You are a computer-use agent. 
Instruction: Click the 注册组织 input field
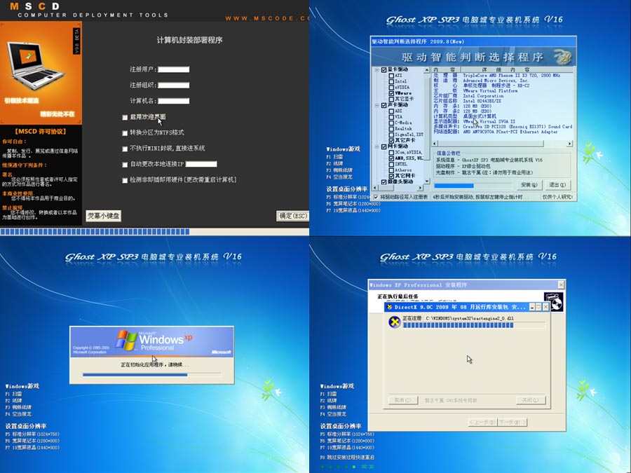point(173,85)
